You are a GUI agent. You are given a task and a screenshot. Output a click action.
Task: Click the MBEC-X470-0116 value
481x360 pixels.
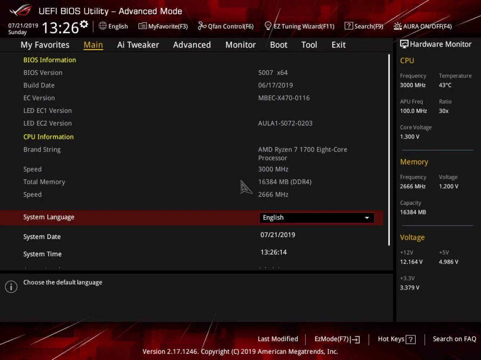[284, 98]
